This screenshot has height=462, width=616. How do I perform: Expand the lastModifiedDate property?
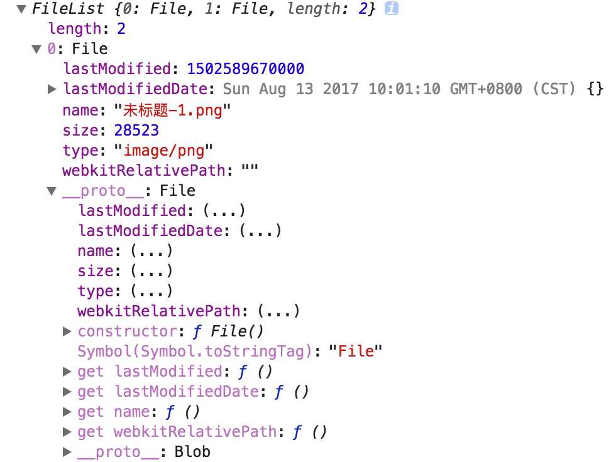pyautogui.click(x=53, y=89)
